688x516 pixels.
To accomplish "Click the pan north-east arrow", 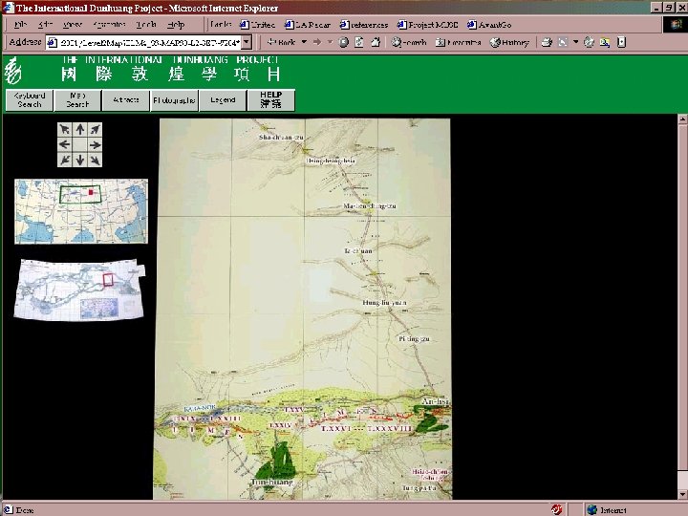I will (x=95, y=129).
